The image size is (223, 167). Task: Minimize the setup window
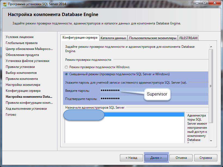(197, 3)
